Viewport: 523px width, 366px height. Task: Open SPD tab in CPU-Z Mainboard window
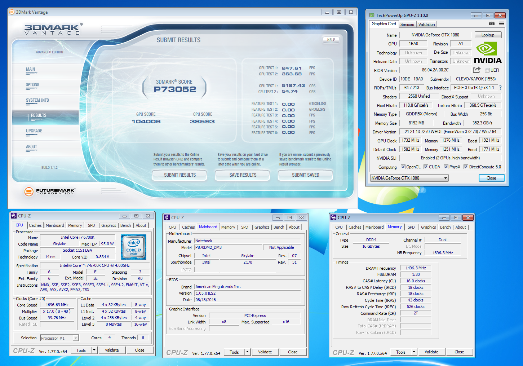[x=244, y=227]
